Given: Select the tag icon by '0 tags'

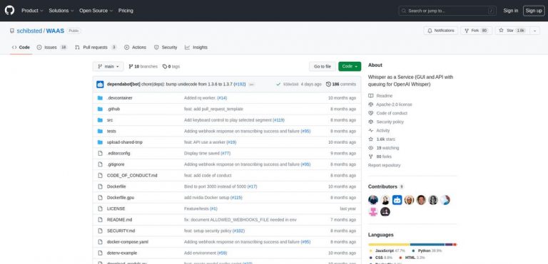Looking at the screenshot, I should [165, 66].
